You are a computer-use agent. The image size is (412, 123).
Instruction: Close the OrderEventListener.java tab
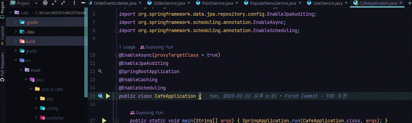[141, 3]
